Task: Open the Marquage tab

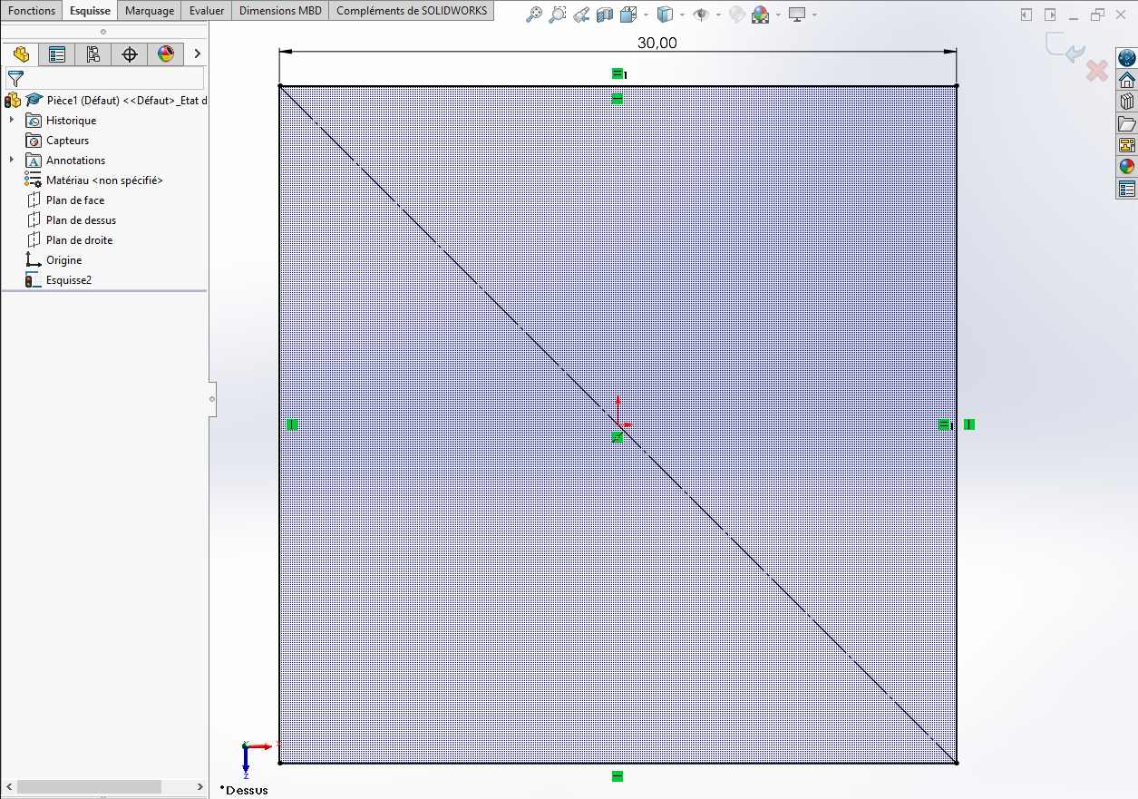Action: click(x=150, y=11)
